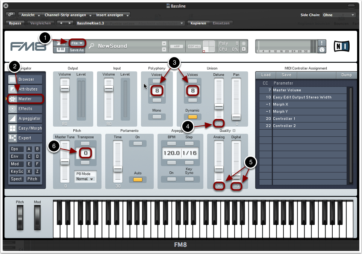The width and height of the screenshot is (362, 254).
Task: Click the Unison Pan slider handle
Action: tap(236, 117)
